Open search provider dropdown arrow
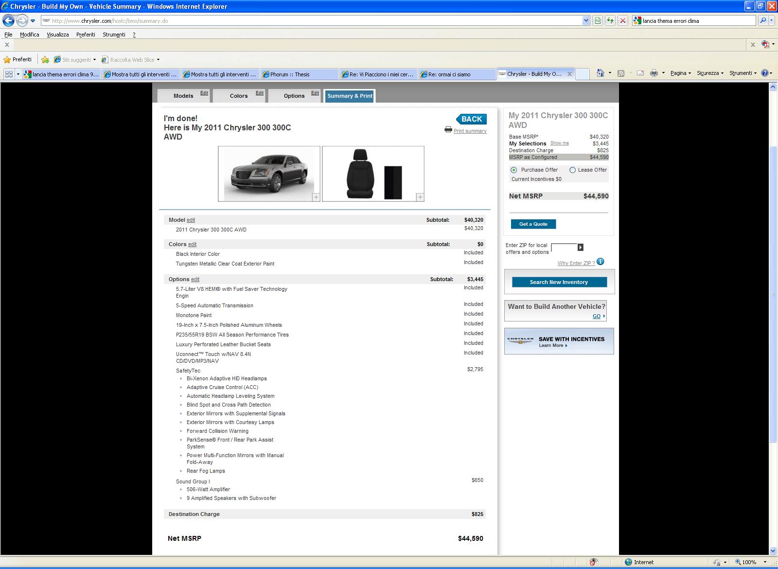Viewport: 778px width, 569px height. coord(772,20)
